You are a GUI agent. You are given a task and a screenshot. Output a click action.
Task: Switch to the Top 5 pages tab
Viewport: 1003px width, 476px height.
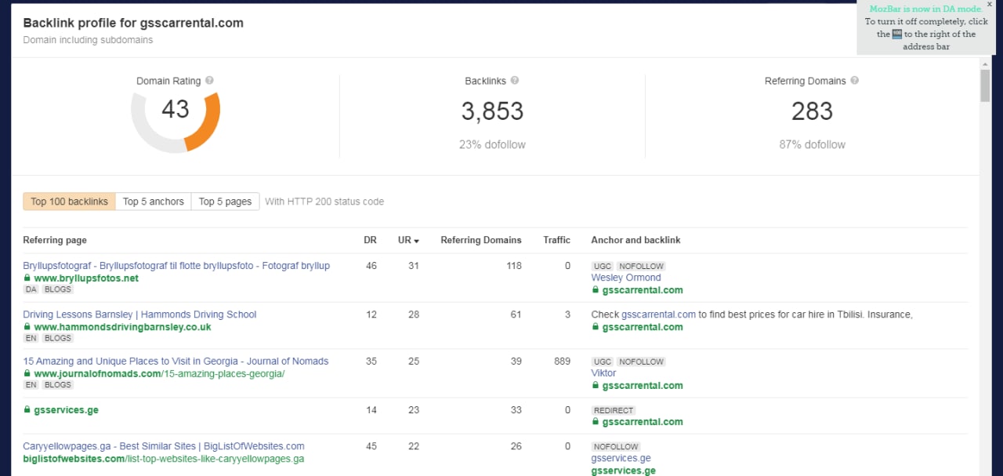(226, 202)
